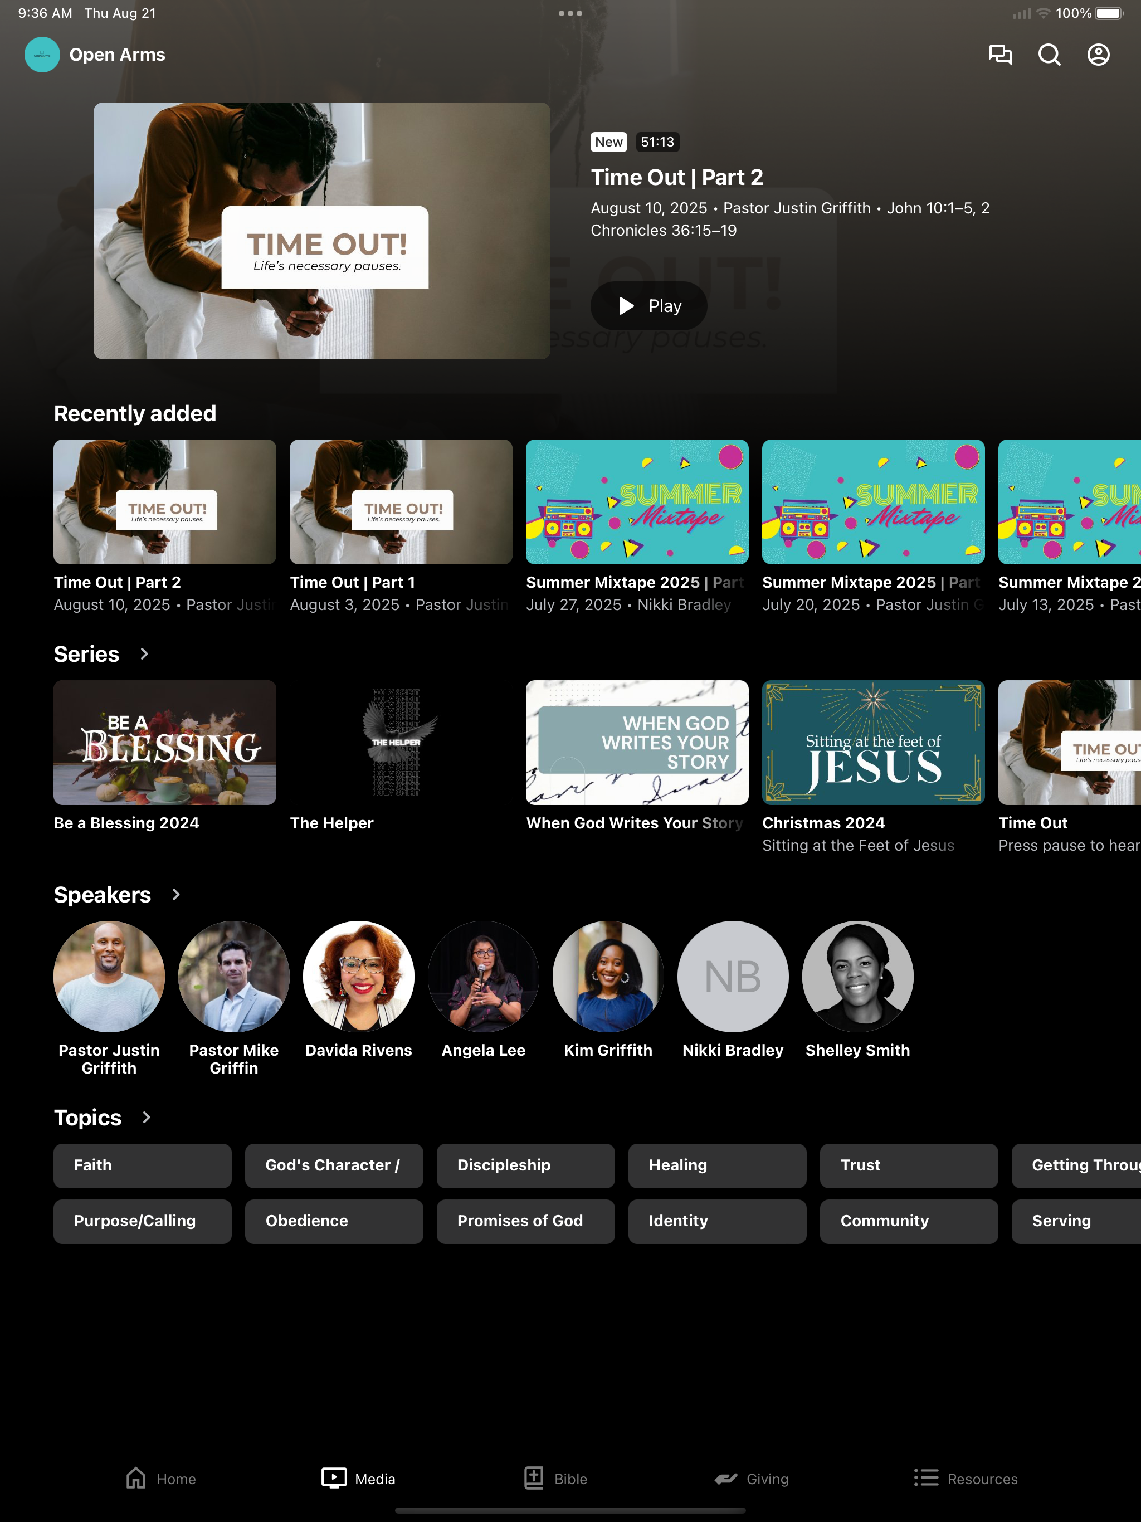Screen dimensions: 1141x1522
Task: Tap the battery status indicator
Action: tap(1109, 13)
